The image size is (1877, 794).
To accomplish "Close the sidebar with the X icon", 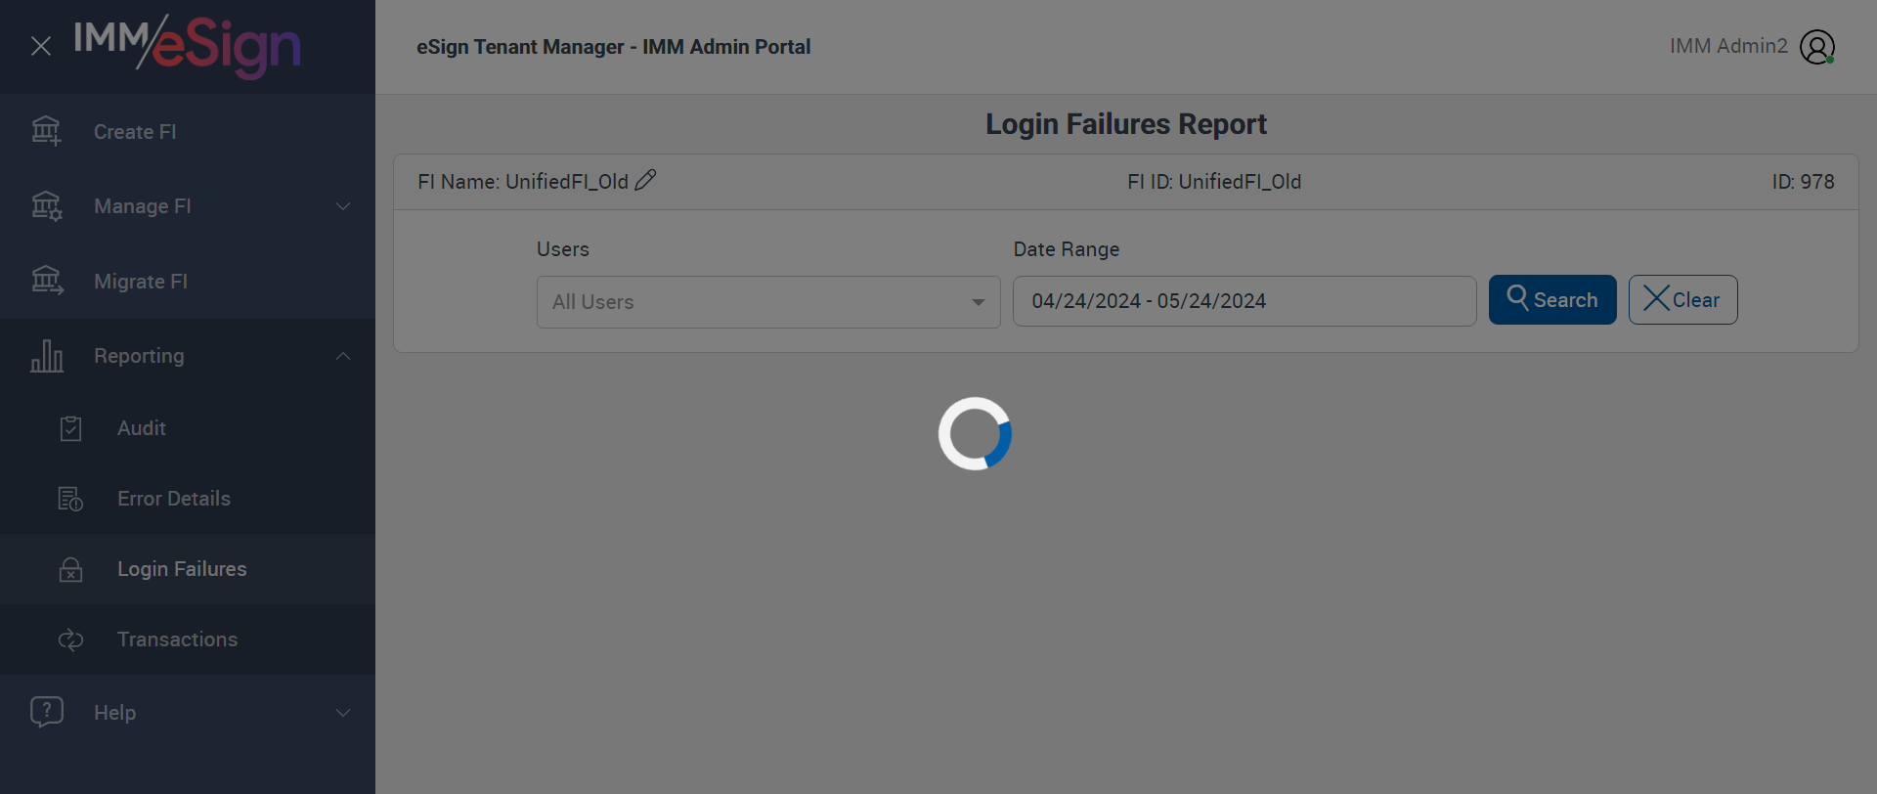I will click(x=41, y=46).
